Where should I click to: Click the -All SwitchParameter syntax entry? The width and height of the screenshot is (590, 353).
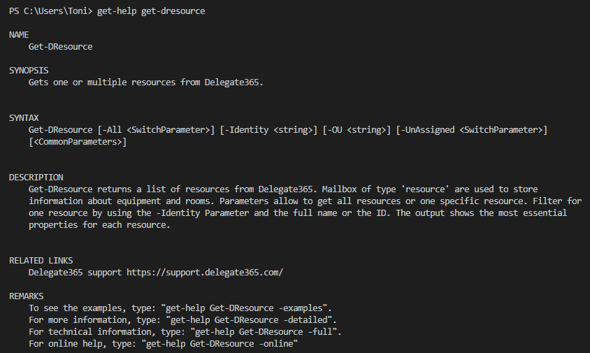click(x=156, y=130)
